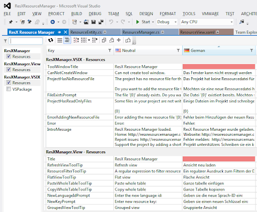This screenshot has height=212, width=257.
Task: Click the resource filter text box
Action: pyautogui.click(x=26, y=41)
